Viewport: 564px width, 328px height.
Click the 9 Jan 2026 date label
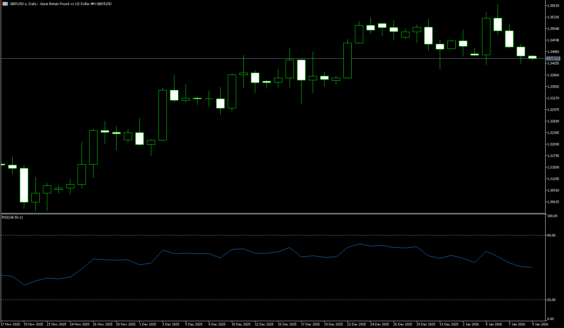(540, 324)
